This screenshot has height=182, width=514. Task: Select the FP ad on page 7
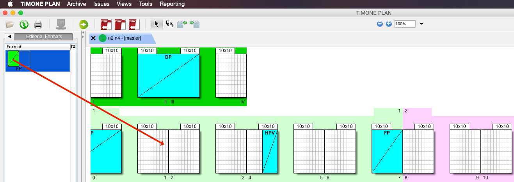click(x=387, y=151)
